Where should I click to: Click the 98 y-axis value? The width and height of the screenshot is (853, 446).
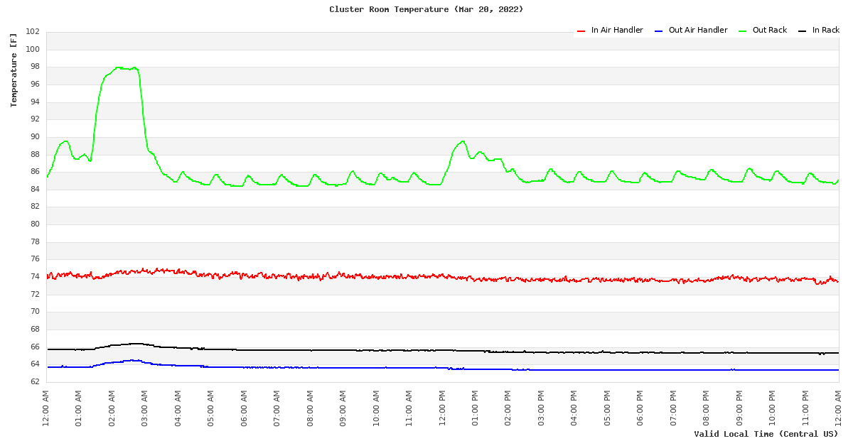click(x=35, y=67)
